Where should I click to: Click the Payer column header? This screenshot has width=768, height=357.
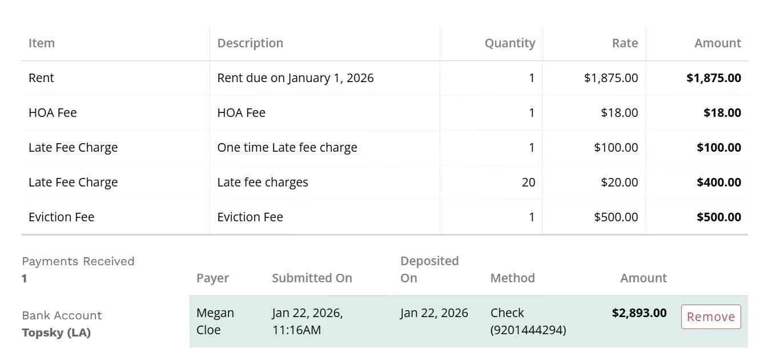(x=212, y=278)
